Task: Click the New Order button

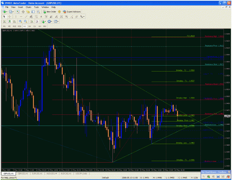Action: pyautogui.click(x=50, y=11)
